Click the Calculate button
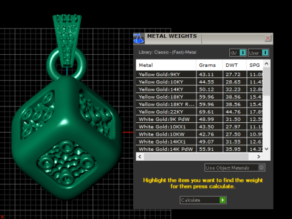 [x=203, y=200]
